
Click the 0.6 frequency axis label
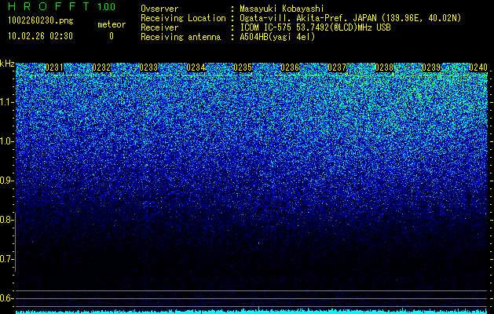[5, 298]
